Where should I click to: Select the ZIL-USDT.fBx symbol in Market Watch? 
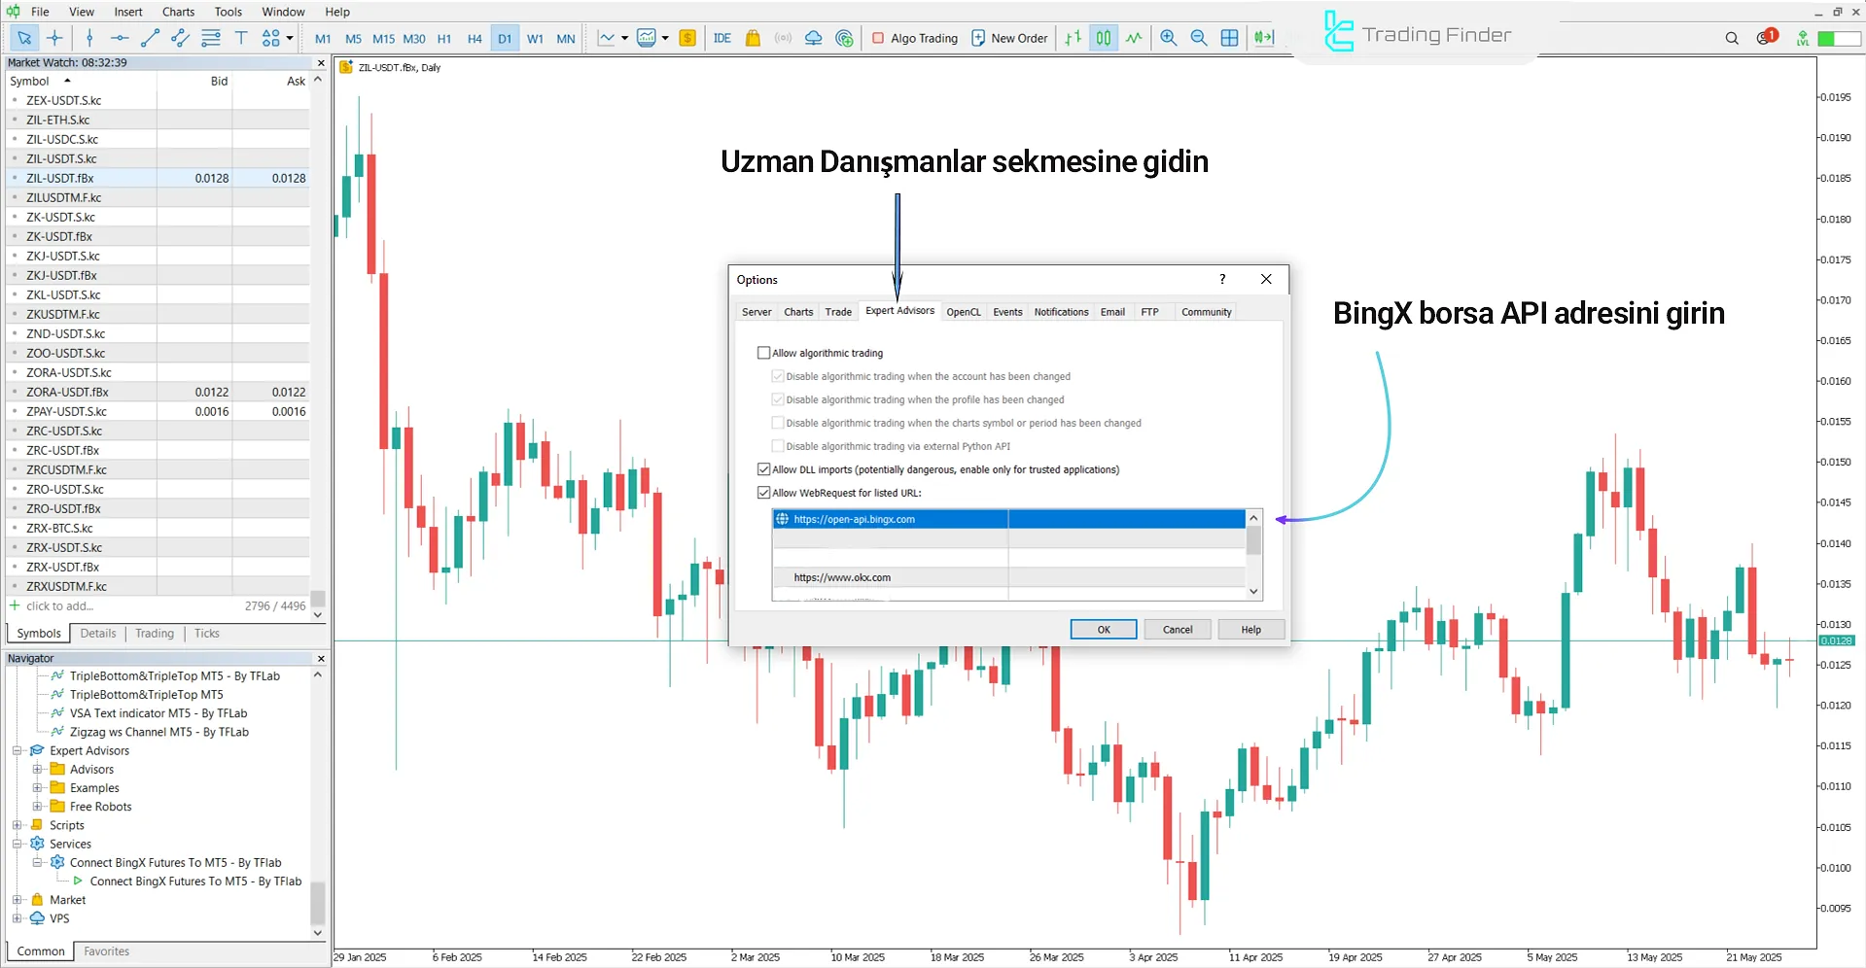click(x=59, y=178)
